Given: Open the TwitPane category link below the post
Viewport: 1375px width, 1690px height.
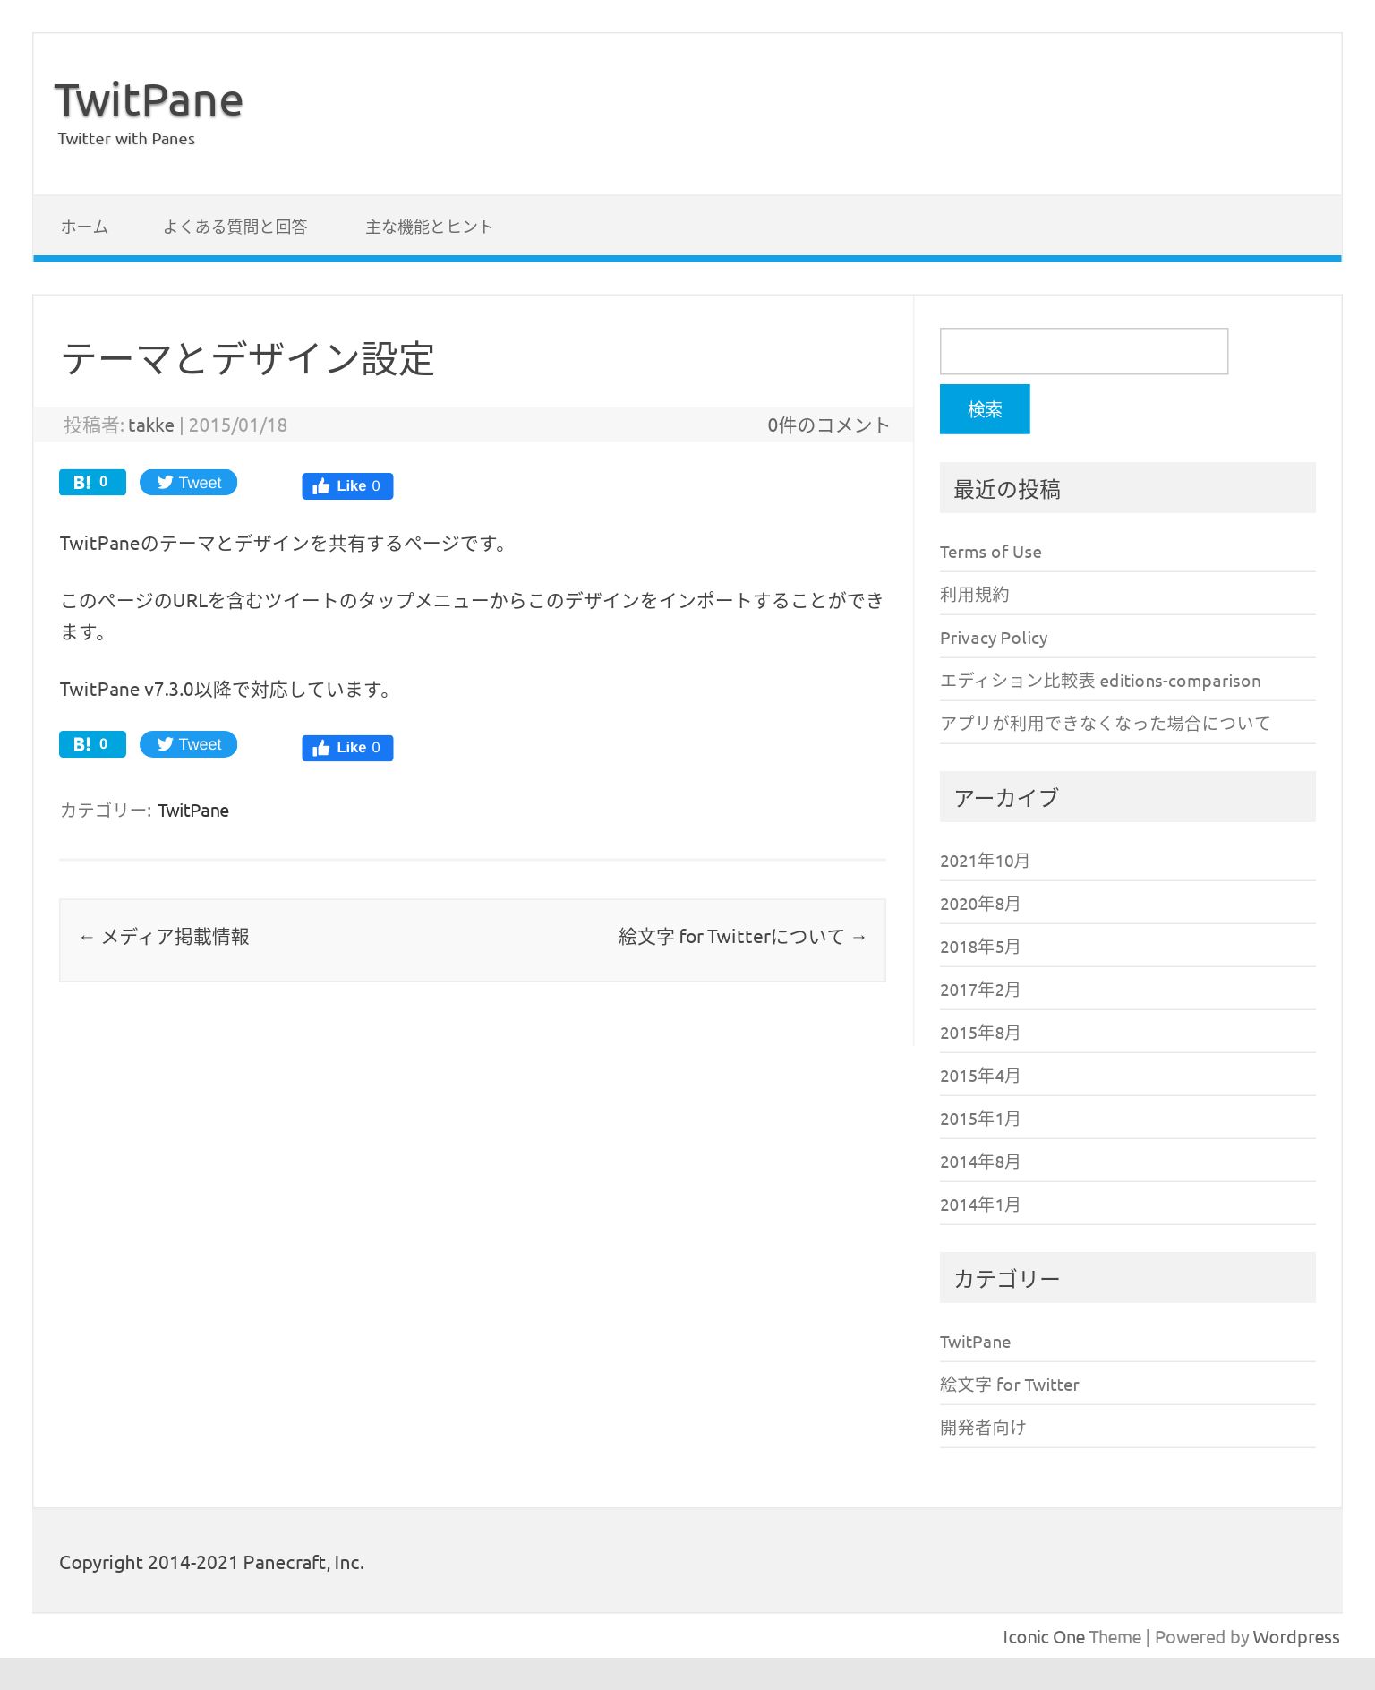Looking at the screenshot, I should click(x=193, y=811).
